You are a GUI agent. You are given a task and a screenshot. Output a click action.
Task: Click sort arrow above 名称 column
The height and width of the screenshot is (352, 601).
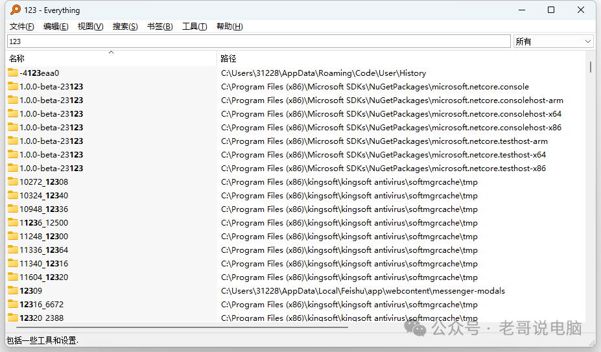click(x=111, y=53)
